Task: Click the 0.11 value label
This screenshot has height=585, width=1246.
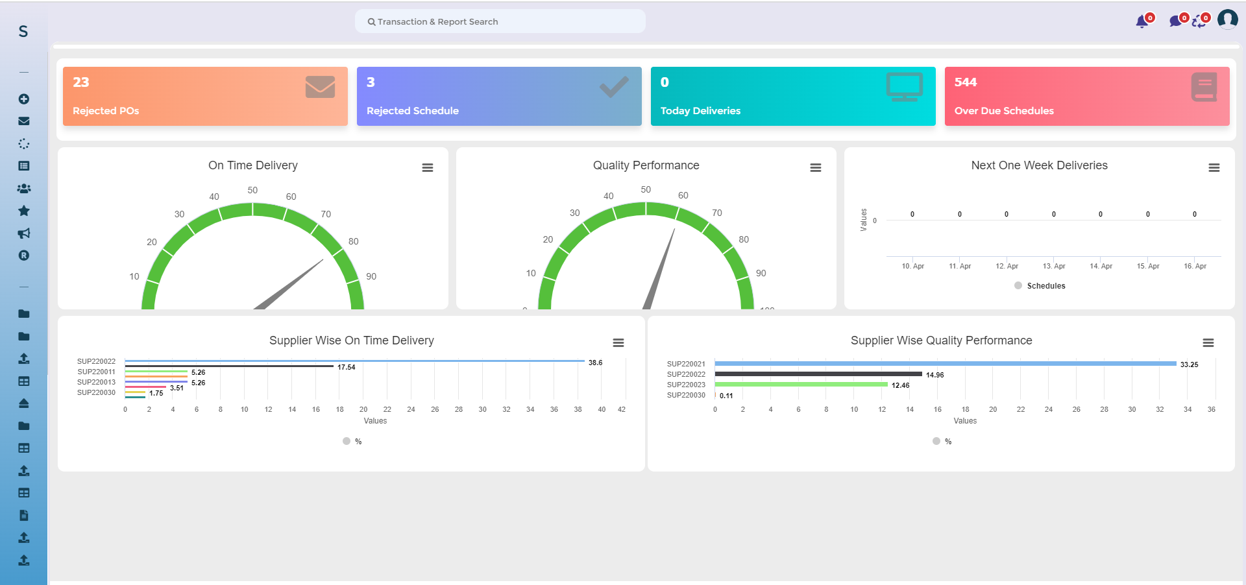Action: (x=726, y=396)
